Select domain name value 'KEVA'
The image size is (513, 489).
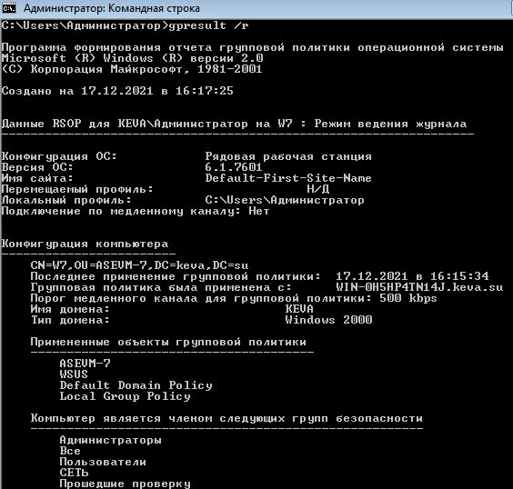pyautogui.click(x=299, y=309)
